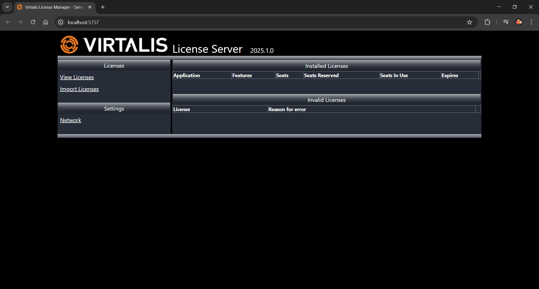Open the Network settings link
The image size is (539, 289).
(70, 120)
